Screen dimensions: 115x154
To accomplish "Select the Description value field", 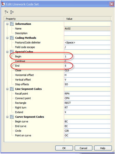I will (x=87, y=33).
